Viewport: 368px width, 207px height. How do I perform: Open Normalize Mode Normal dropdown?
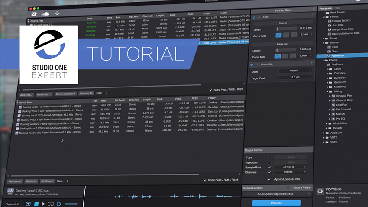point(295,71)
